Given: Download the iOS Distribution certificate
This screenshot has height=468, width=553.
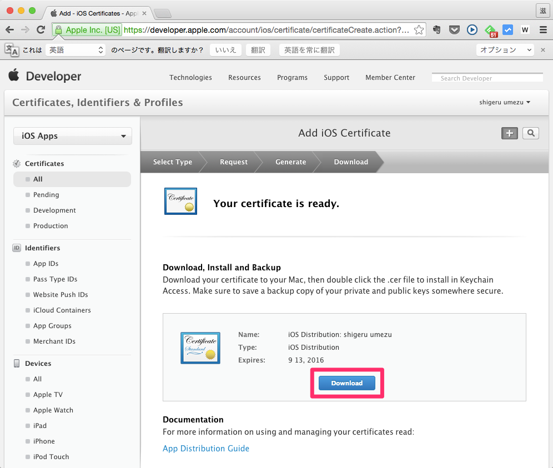Looking at the screenshot, I should pyautogui.click(x=347, y=383).
